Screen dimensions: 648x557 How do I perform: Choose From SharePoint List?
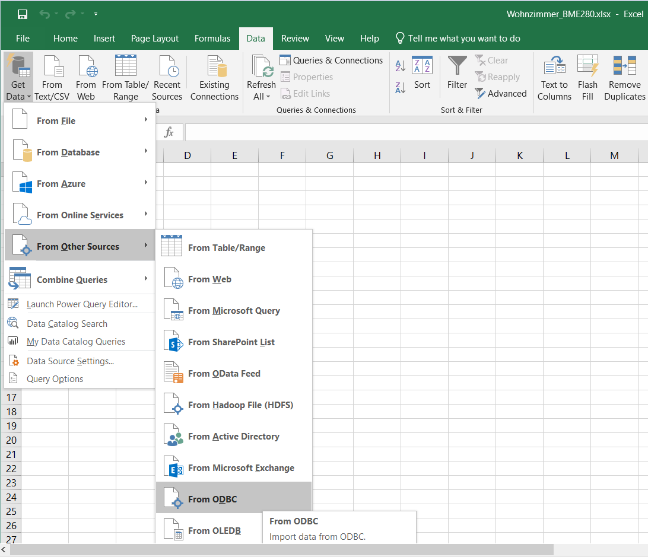coord(234,342)
